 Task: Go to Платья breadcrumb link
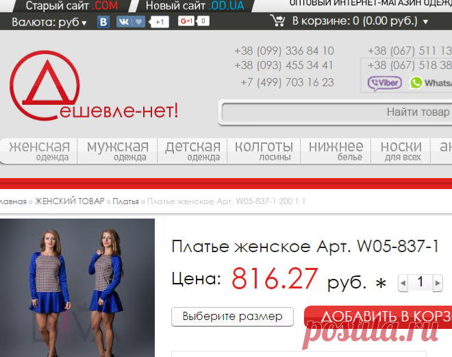click(x=125, y=201)
